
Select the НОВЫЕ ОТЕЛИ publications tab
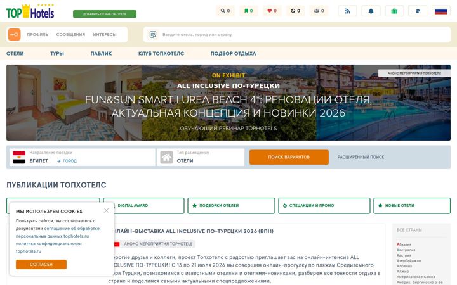point(412,206)
